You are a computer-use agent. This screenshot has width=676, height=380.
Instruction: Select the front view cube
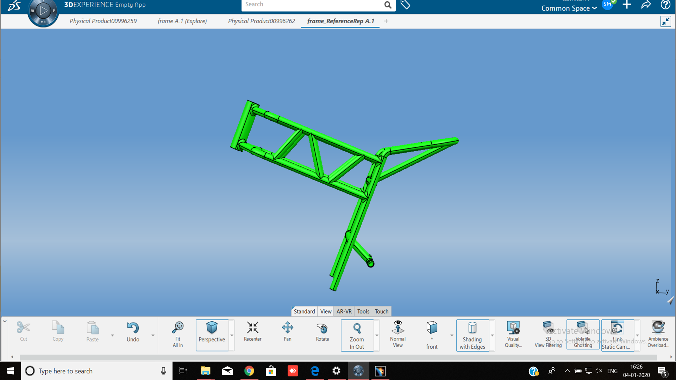click(432, 328)
